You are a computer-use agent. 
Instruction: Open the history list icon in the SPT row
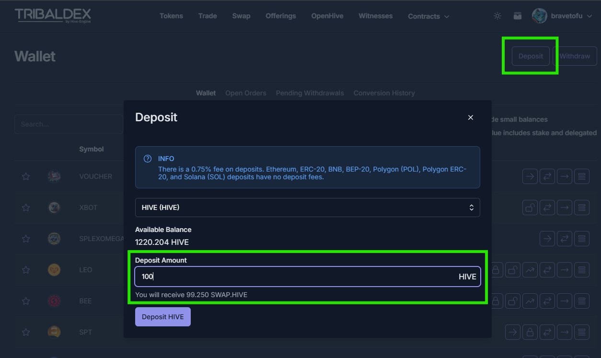(x=582, y=332)
